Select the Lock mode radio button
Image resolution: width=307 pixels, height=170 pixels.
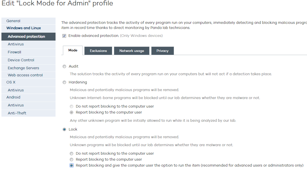(x=64, y=129)
